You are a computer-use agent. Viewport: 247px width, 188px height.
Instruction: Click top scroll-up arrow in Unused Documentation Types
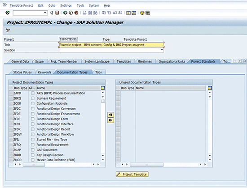pos(210,93)
